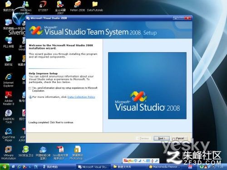Click the system tray clock
The height and width of the screenshot is (170, 227).
(x=221, y=167)
